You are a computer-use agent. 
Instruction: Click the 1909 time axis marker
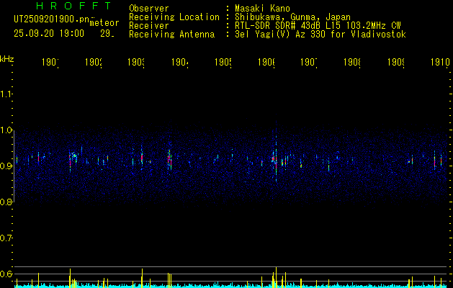coord(396,62)
